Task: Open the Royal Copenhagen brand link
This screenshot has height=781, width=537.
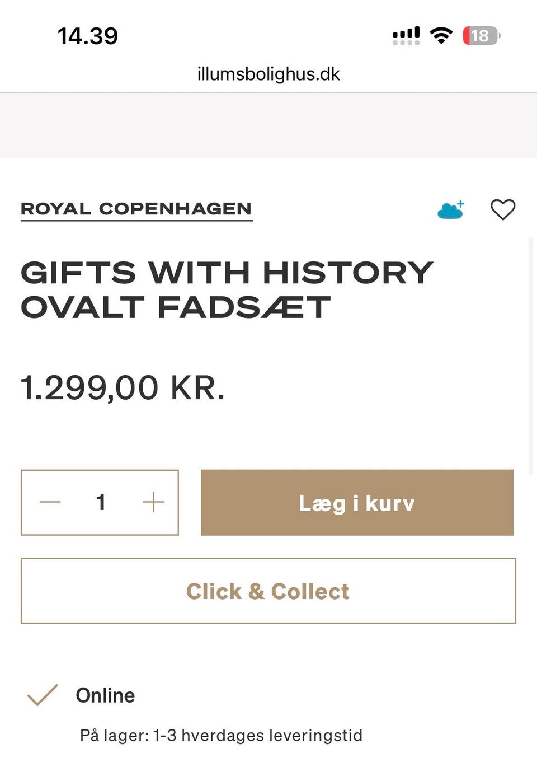Action: click(x=136, y=209)
